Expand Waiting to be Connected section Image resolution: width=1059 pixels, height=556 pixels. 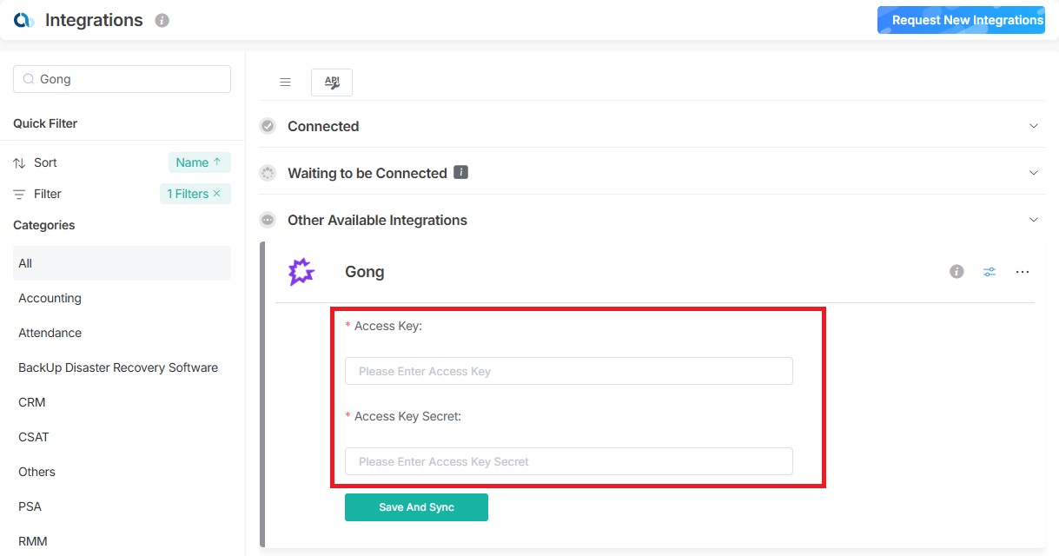[x=1034, y=173]
